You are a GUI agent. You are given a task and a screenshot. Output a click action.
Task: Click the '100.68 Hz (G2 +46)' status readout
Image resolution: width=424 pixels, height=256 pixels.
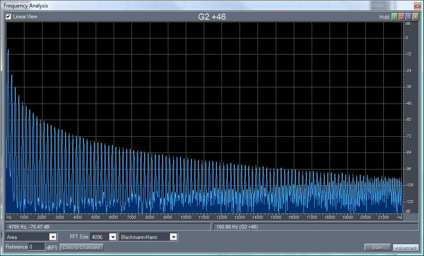click(x=316, y=227)
